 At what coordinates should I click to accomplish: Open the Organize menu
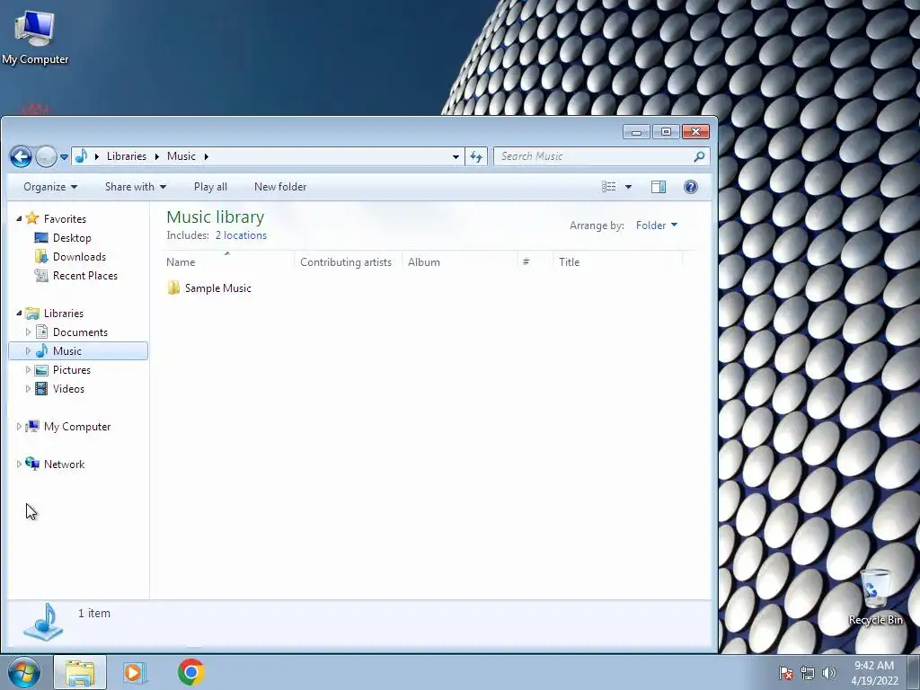click(x=50, y=187)
